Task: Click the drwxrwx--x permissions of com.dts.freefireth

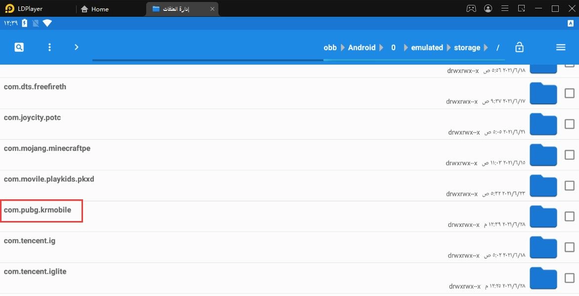Action: 461,101
